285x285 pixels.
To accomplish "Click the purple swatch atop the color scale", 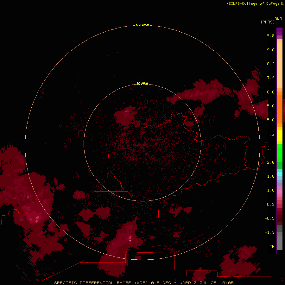I will pos(280,32).
